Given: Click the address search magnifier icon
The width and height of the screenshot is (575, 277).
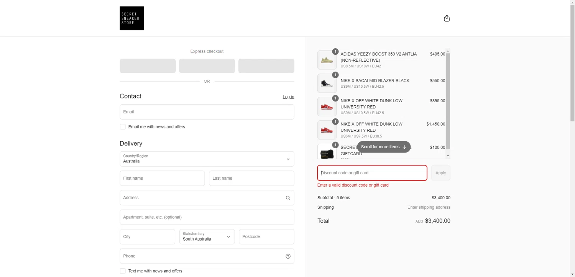Looking at the screenshot, I should pos(288,198).
